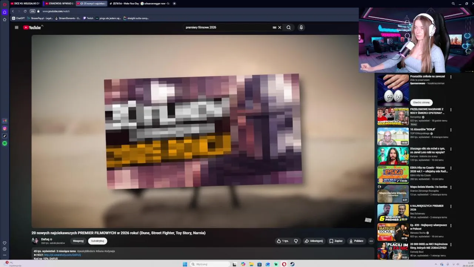474x267 pixels.
Task: Open the on-screen keyboard in search box
Action: point(274,27)
